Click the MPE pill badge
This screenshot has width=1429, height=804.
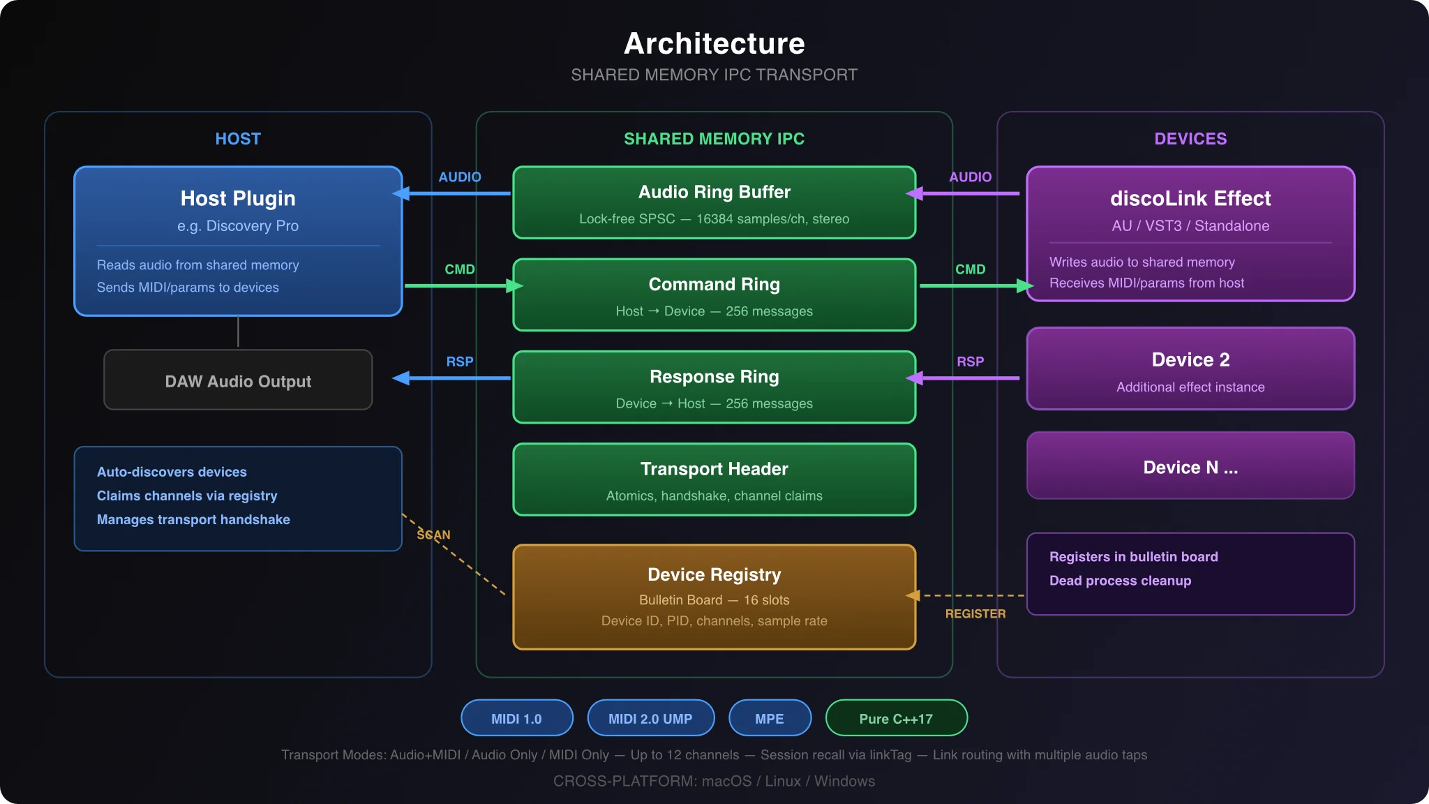pyautogui.click(x=770, y=718)
